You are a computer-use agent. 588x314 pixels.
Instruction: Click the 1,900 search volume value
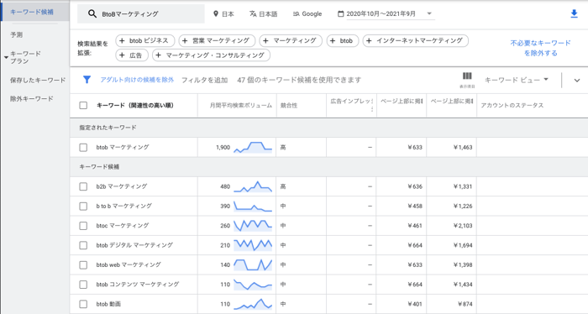pyautogui.click(x=223, y=147)
